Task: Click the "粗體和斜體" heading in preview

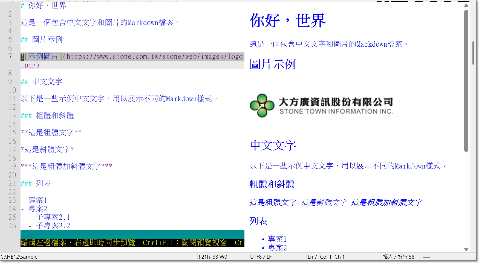Action: 272,184
